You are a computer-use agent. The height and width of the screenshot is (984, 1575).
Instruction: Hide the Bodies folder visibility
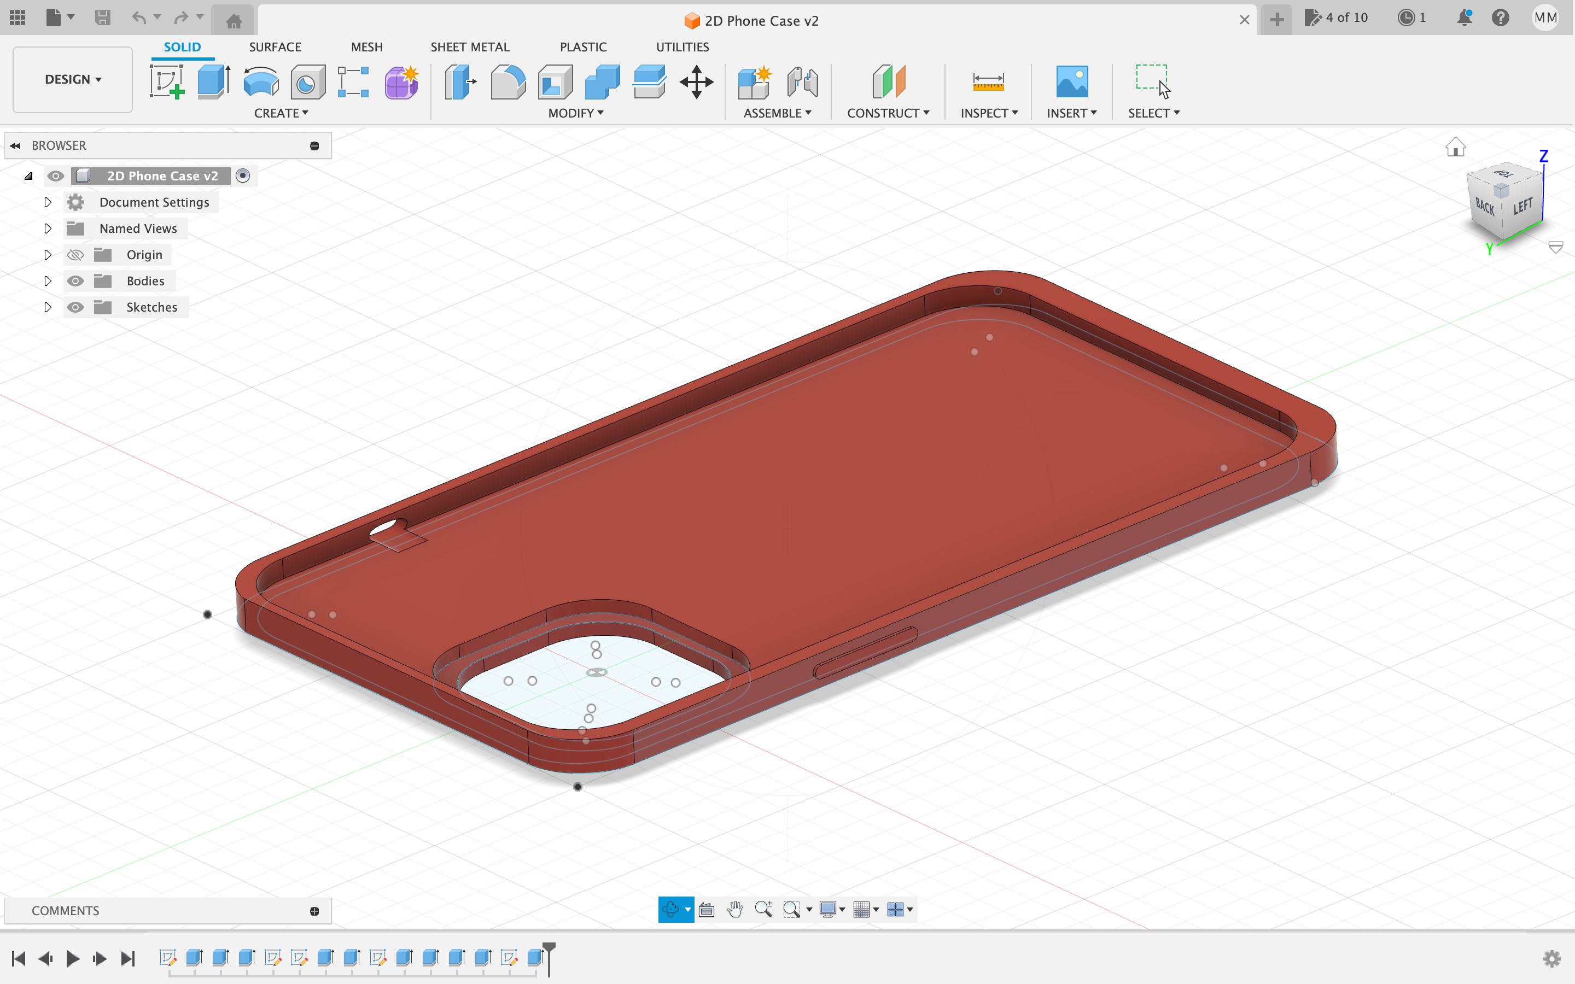tap(75, 281)
